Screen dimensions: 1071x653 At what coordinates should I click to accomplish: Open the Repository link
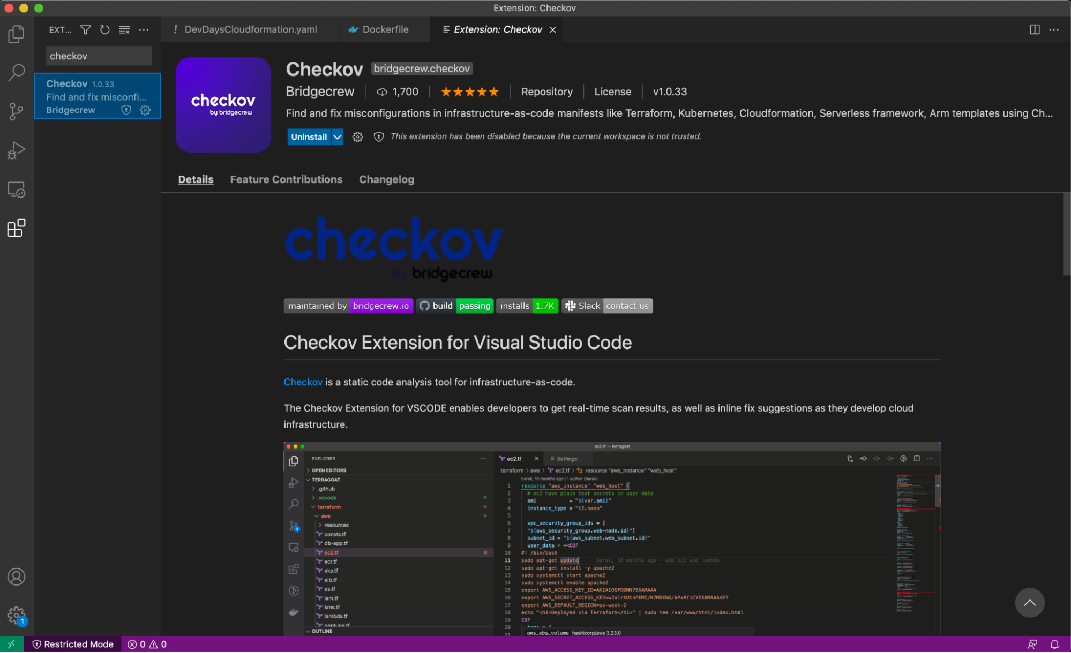click(x=546, y=92)
